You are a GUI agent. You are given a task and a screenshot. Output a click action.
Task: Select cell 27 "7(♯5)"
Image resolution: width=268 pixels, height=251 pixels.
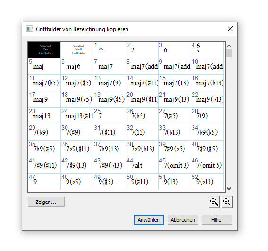click(x=175, y=116)
